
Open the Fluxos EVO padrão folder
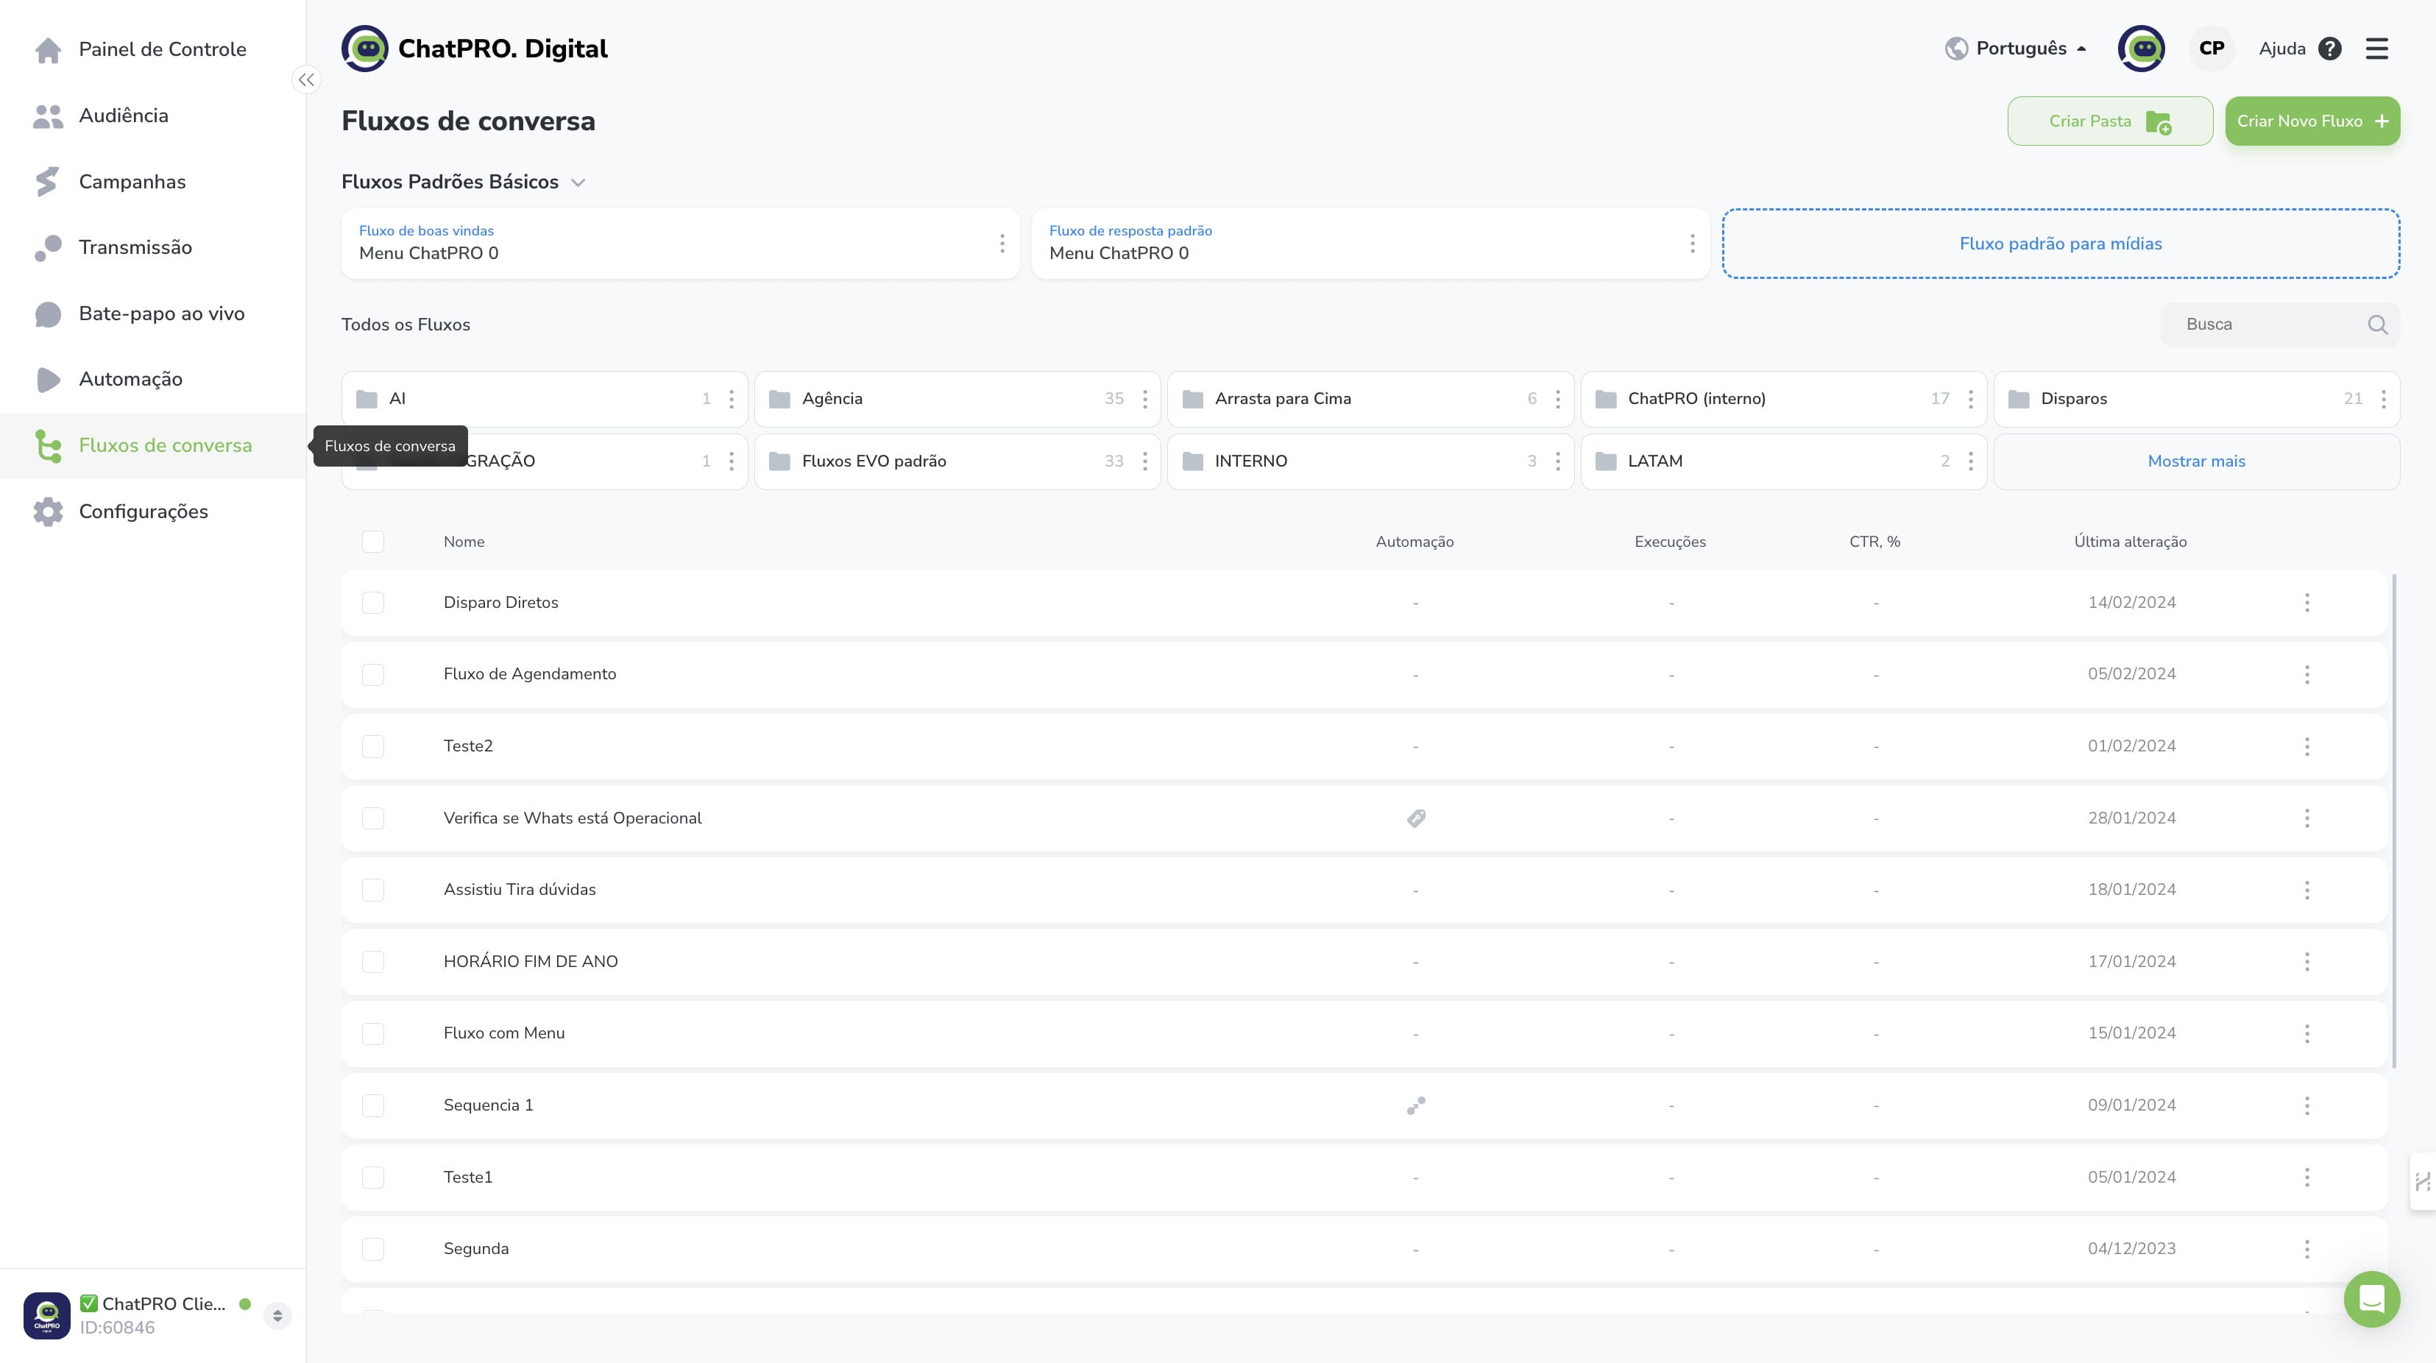tap(957, 461)
